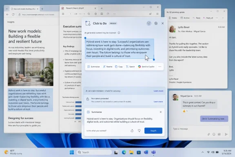Click Lydia Bauer's profile photo

(172, 29)
